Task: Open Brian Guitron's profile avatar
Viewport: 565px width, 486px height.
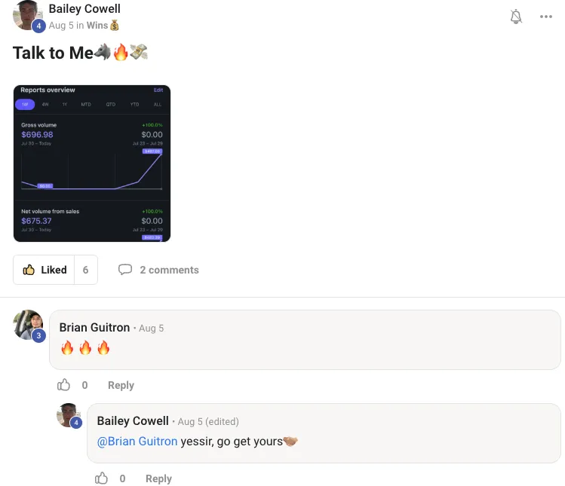Action: pyautogui.click(x=28, y=324)
